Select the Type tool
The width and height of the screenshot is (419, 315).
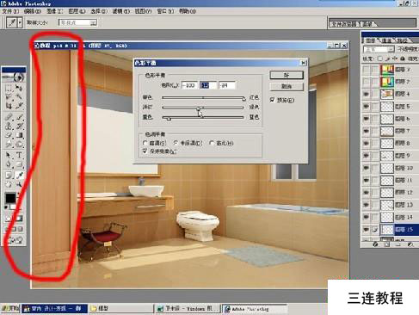click(x=19, y=155)
